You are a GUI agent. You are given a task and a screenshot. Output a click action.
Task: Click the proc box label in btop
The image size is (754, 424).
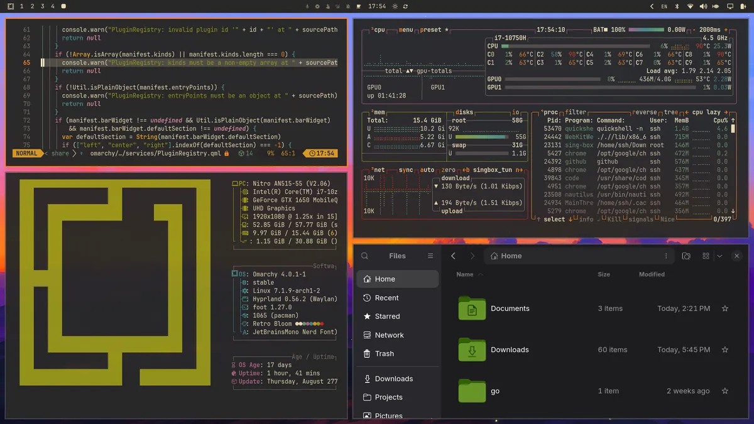pyautogui.click(x=550, y=112)
